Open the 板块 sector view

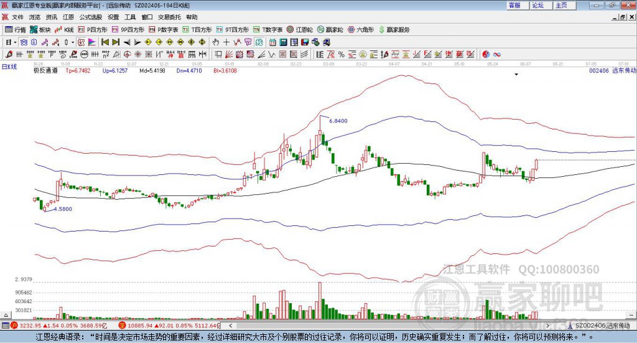point(40,30)
